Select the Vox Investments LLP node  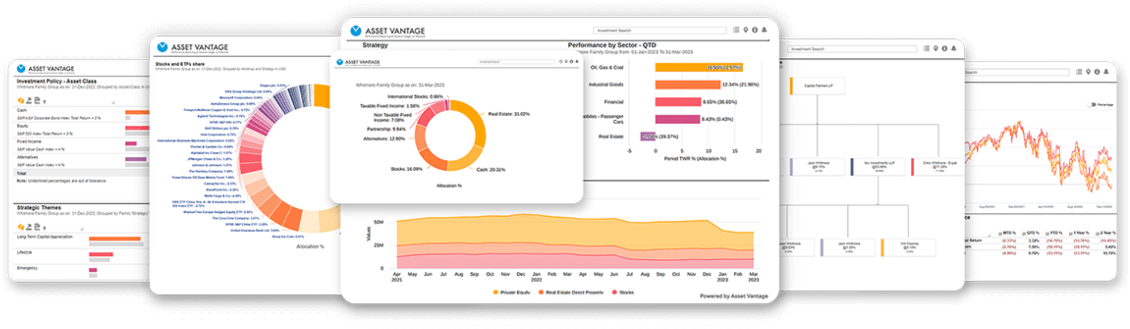point(878,167)
